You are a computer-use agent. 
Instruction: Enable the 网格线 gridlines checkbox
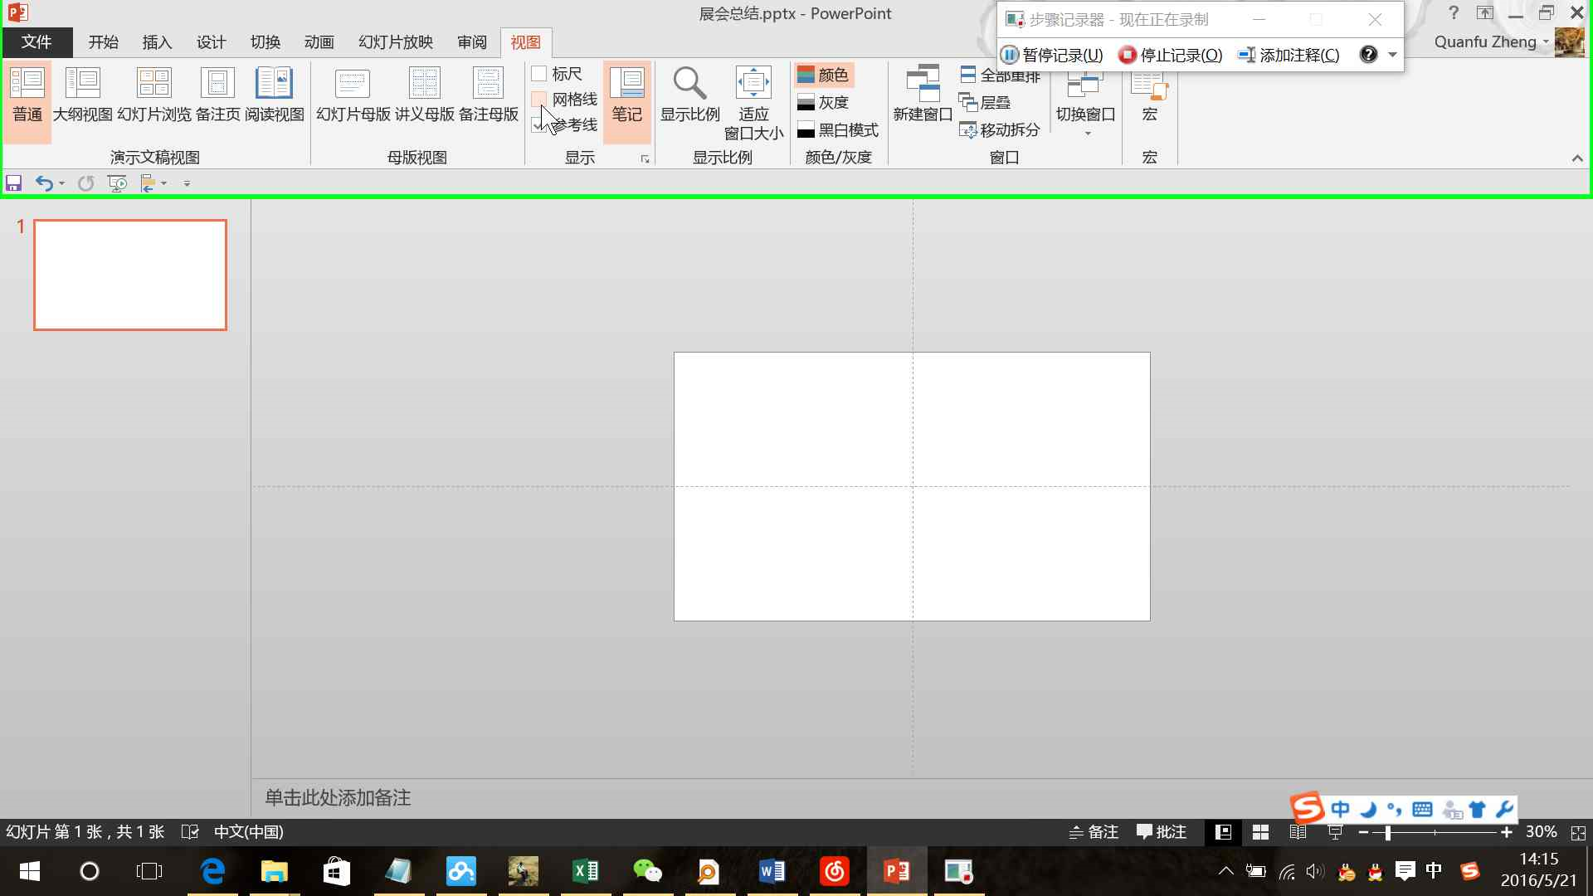539,100
